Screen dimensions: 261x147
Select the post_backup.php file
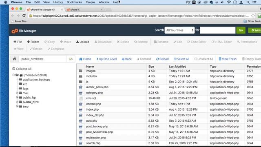pos(97,127)
